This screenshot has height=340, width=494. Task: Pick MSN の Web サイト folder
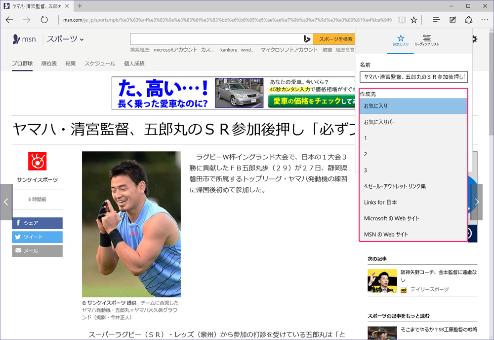point(413,234)
